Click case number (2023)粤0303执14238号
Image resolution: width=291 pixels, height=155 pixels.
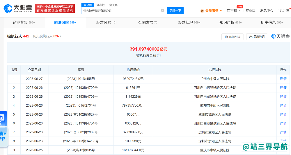pyautogui.click(x=81, y=141)
